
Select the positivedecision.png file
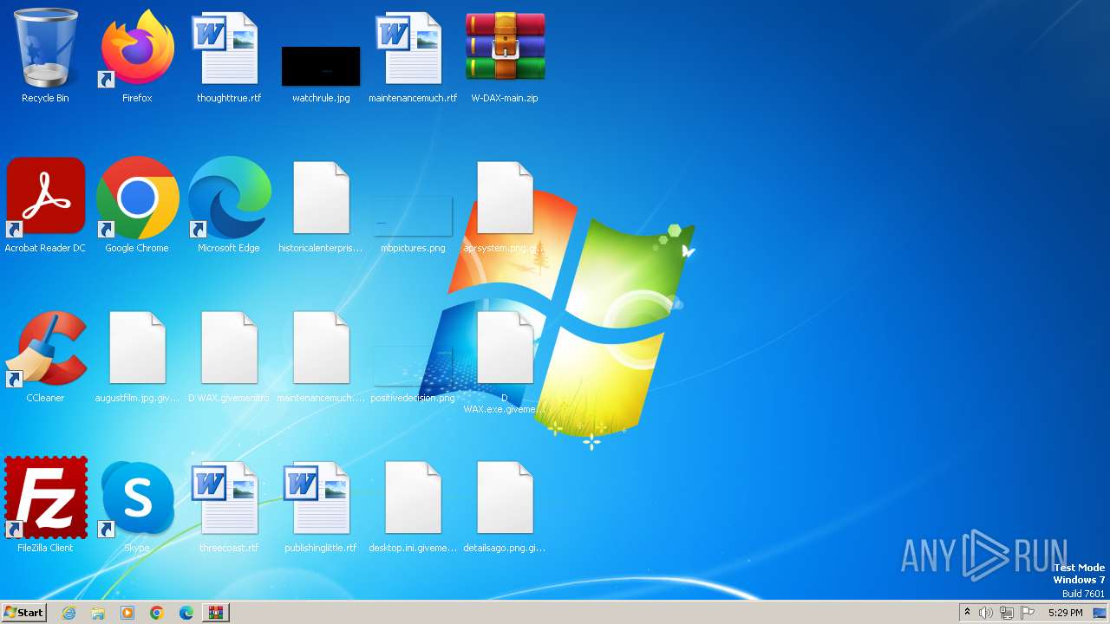point(413,374)
